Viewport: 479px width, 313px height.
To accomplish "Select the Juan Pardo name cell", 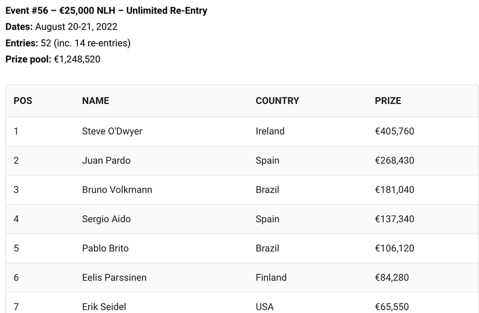I will pyautogui.click(x=107, y=160).
